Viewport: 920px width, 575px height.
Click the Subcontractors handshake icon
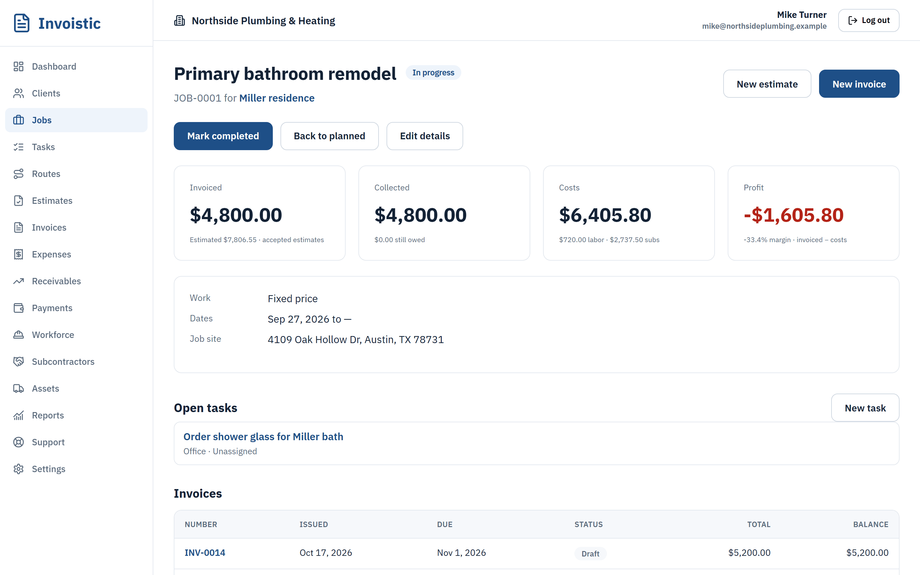19,362
